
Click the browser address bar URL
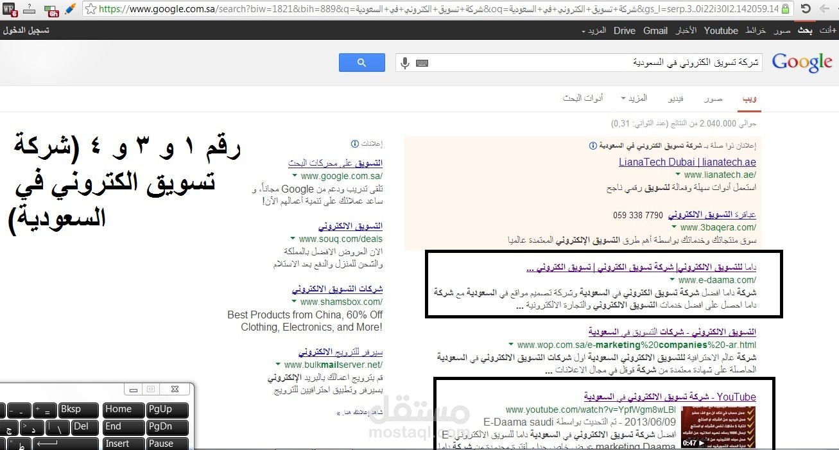tap(439, 9)
